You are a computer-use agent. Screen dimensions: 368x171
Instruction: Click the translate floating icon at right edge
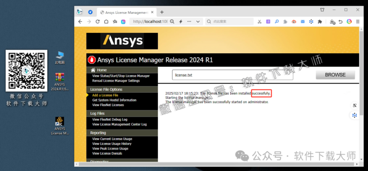355,105
